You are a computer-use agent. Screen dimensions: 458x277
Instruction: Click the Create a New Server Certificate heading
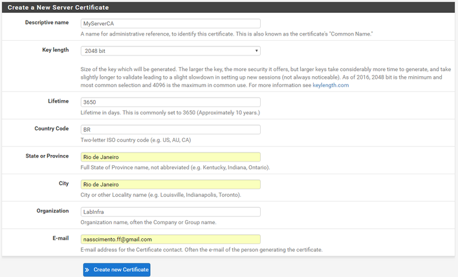pyautogui.click(x=58, y=8)
